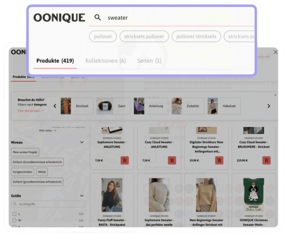Image resolution: width=286 pixels, height=234 pixels.
Task: Open Cozy Cloud Sweater - ANLEITUNG title
Action: 159,145
